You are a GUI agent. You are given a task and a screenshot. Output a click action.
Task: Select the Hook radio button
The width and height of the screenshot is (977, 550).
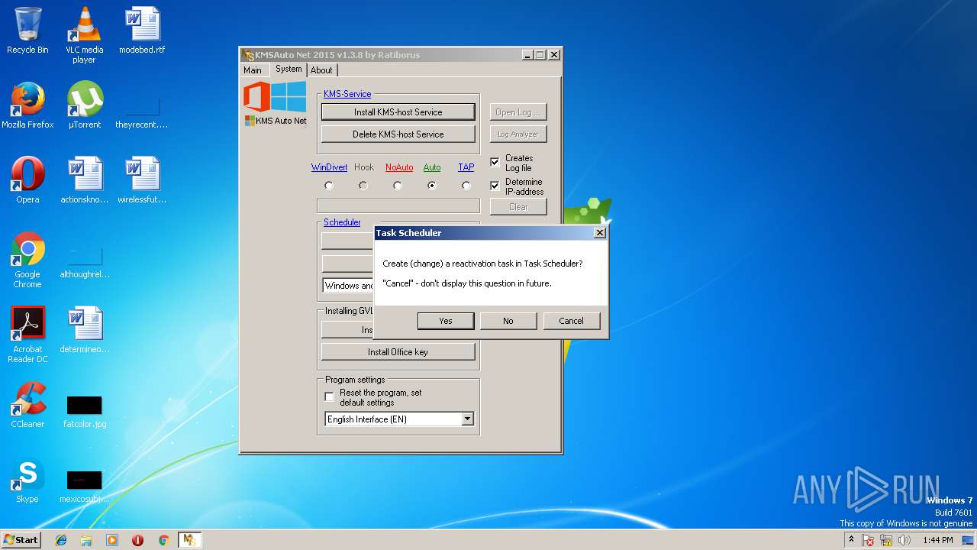(363, 186)
